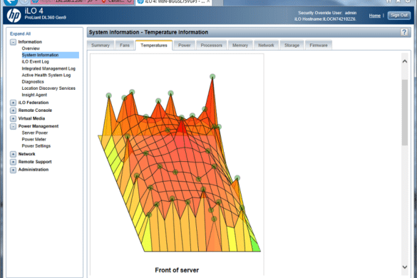This screenshot has width=417, height=278.
Task: Click the HP logo icon
Action: pos(14,15)
